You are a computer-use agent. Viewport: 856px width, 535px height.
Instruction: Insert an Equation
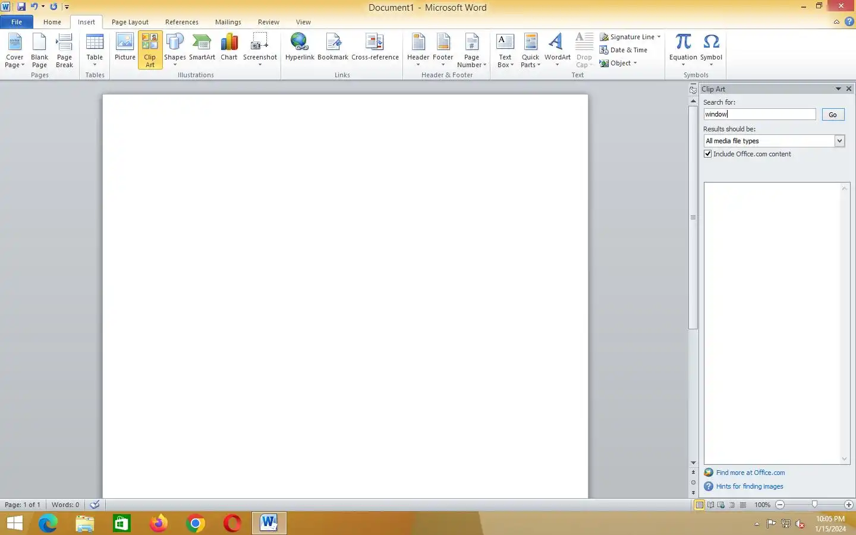[x=683, y=51]
